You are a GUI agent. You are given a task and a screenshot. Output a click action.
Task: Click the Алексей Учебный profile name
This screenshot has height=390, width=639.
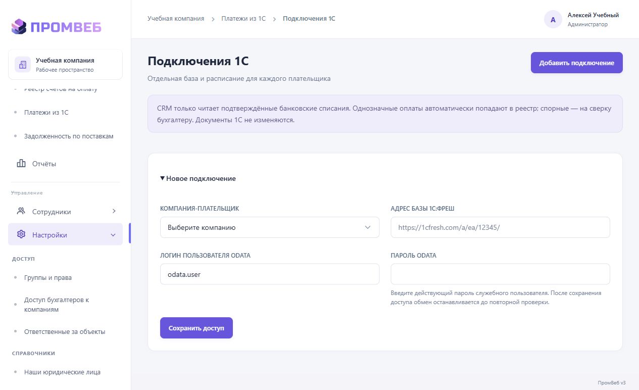593,15
